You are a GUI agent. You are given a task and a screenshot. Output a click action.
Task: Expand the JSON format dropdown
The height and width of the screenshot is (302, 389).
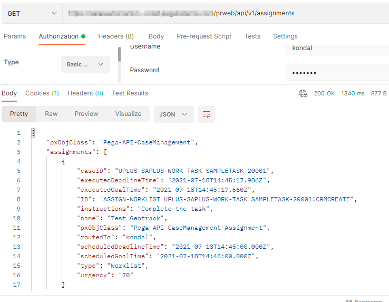tap(173, 114)
